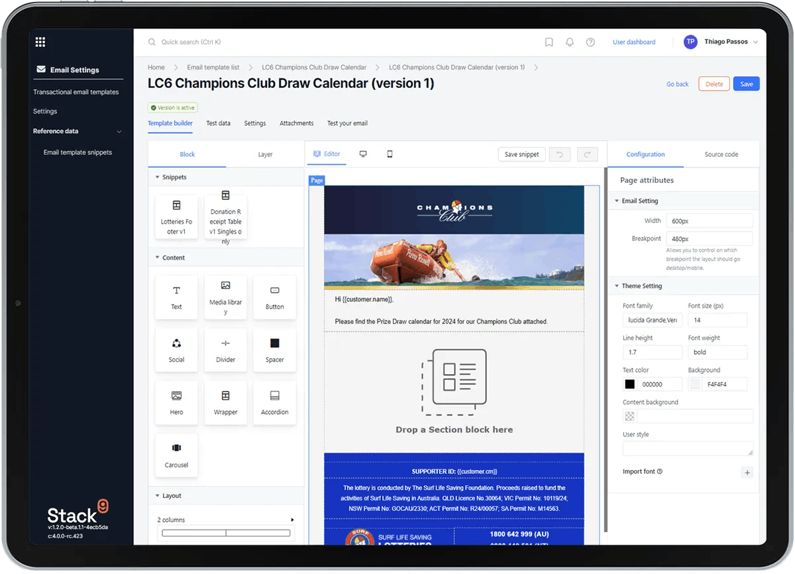Image resolution: width=795 pixels, height=574 pixels.
Task: Open the Thiago Passos user dropdown
Action: [756, 42]
